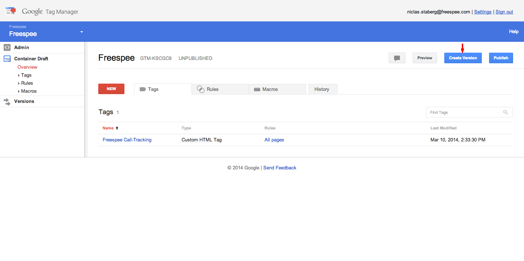The image size is (524, 261).
Task: Open the notes speech-bubble button
Action: pos(397,58)
